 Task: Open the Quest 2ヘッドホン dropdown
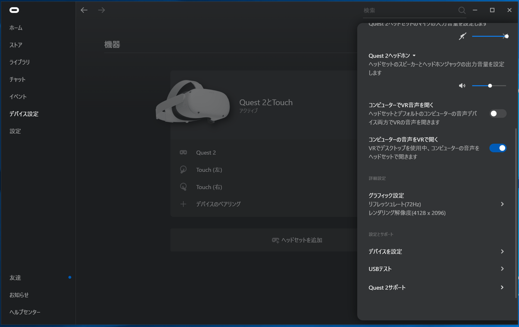pyautogui.click(x=392, y=56)
